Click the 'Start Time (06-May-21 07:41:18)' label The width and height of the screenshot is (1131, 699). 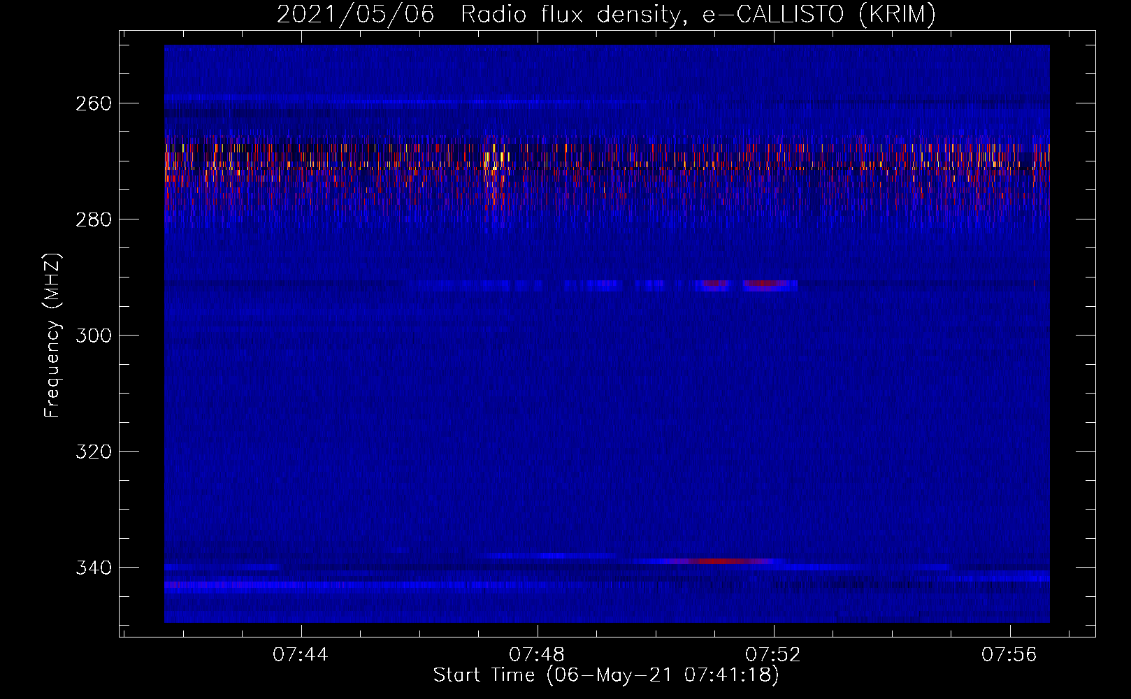point(606,675)
